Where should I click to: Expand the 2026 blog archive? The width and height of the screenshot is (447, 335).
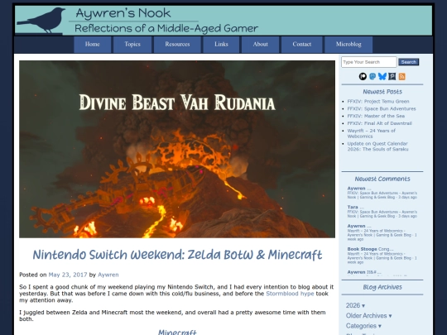click(x=355, y=305)
